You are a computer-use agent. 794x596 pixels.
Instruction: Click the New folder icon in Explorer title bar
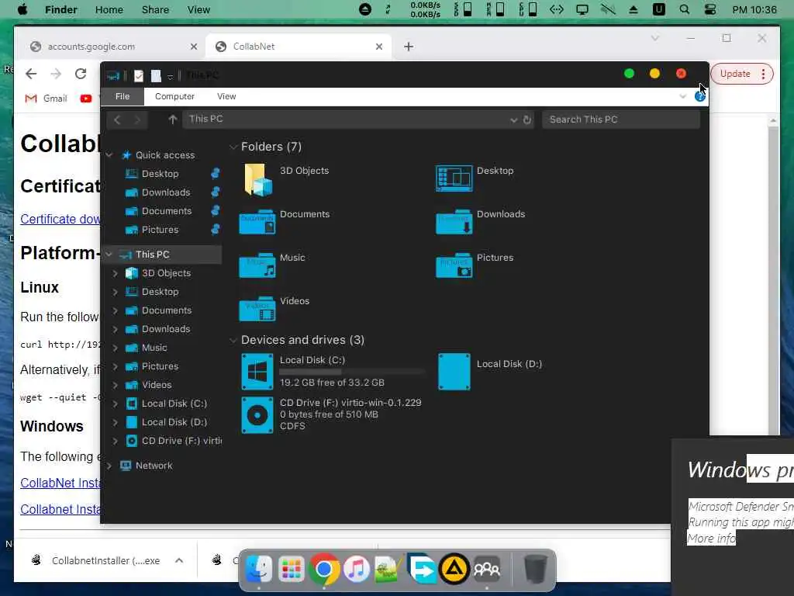coord(156,76)
